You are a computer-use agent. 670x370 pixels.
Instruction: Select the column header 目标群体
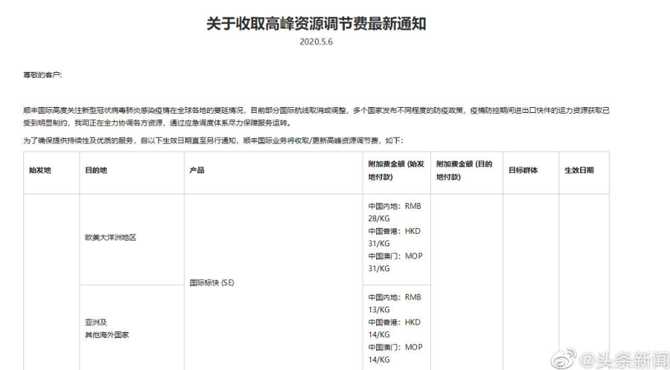pos(523,170)
